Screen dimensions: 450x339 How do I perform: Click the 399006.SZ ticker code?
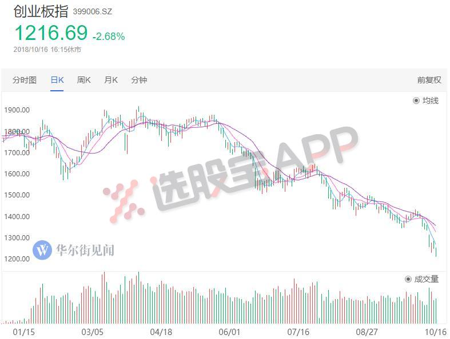[x=93, y=12]
